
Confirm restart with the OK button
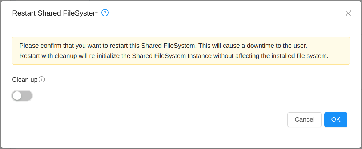[335, 120]
